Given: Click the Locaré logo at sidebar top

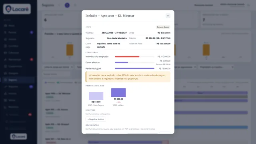Looking at the screenshot, I should pyautogui.click(x=17, y=9).
